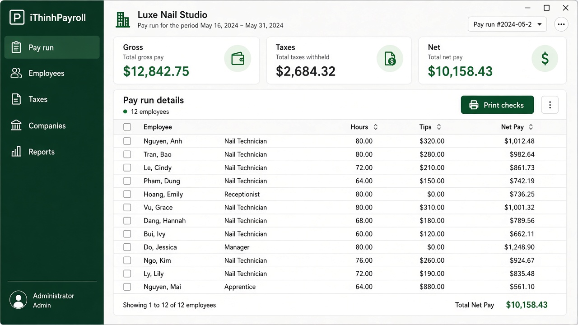Click the wallet icon in Gross card
The image size is (578, 325).
click(238, 59)
